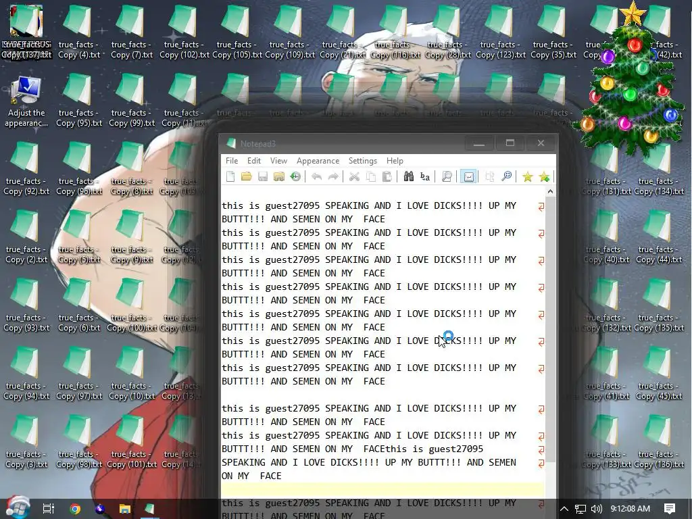Open Find with the binoculars icon
This screenshot has width=692, height=519.
[409, 177]
